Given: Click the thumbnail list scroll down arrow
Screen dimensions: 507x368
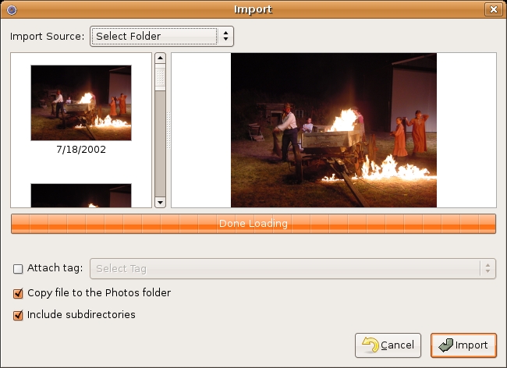Looking at the screenshot, I should pyautogui.click(x=160, y=202).
